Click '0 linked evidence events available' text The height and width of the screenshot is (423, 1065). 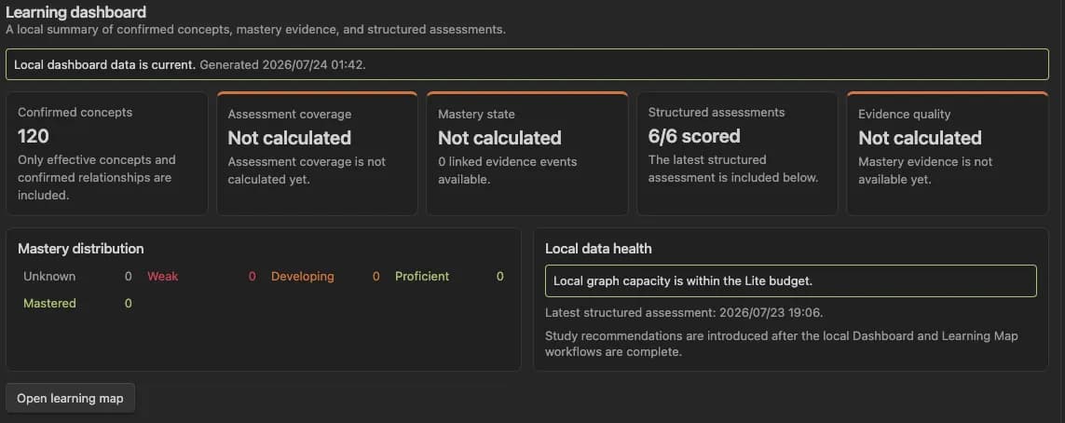(508, 171)
